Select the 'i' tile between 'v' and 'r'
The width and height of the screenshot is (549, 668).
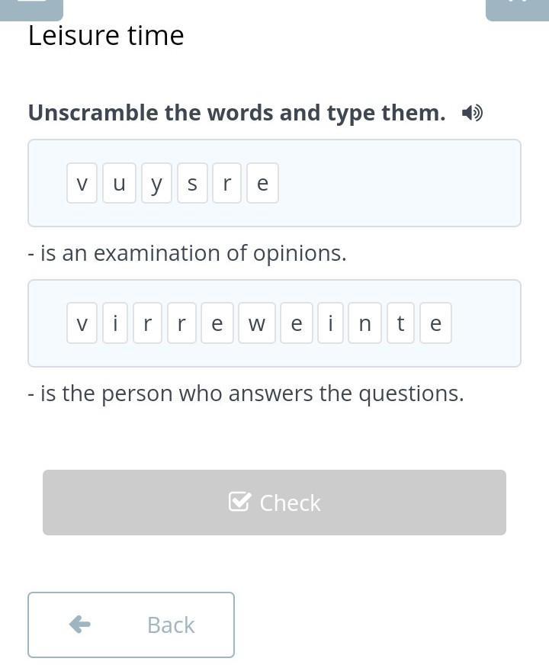click(115, 323)
